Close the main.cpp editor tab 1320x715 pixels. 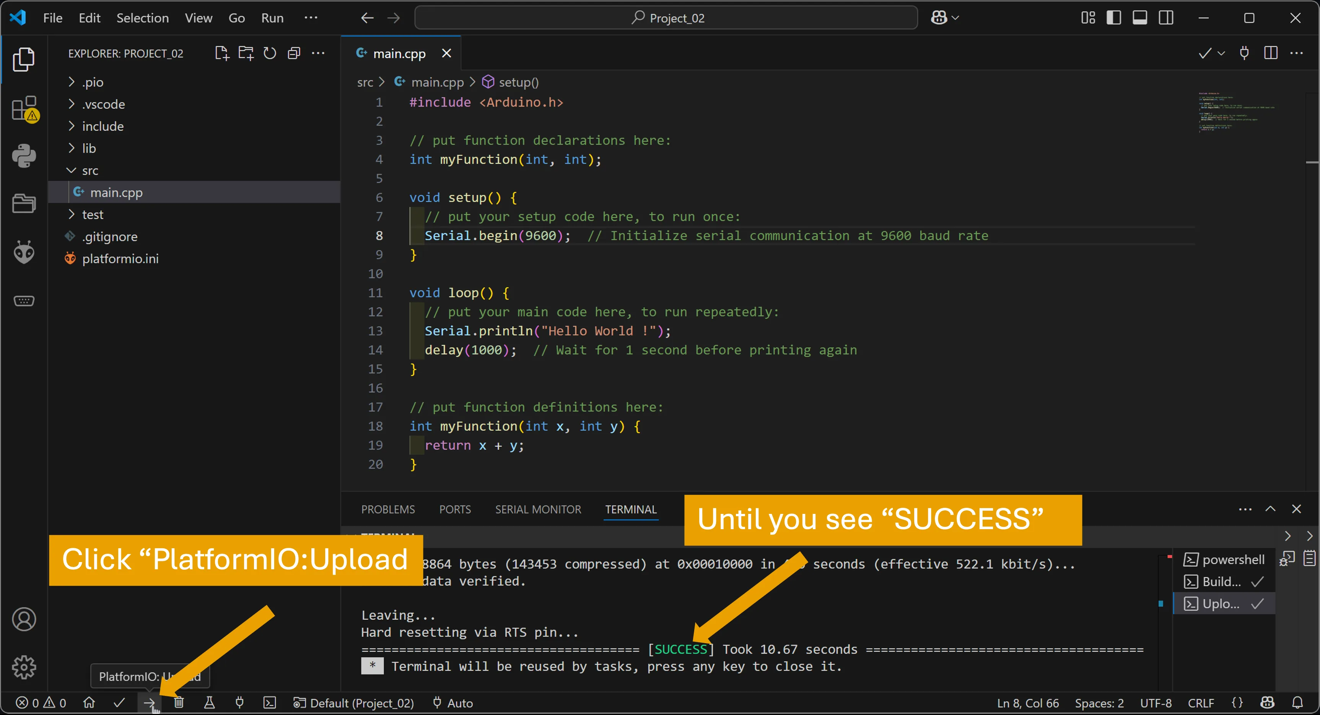[x=446, y=53]
